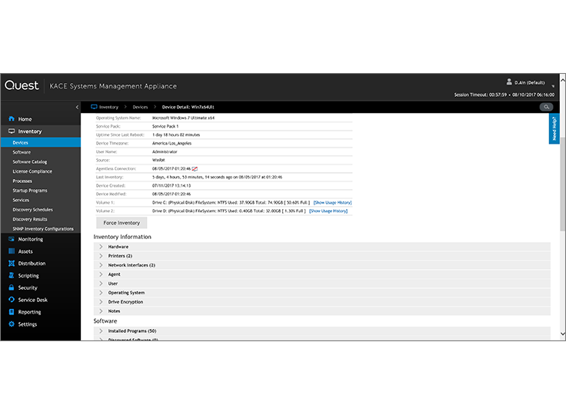This screenshot has height=415, width=566.
Task: Click the Home icon in sidebar
Action: (12, 118)
